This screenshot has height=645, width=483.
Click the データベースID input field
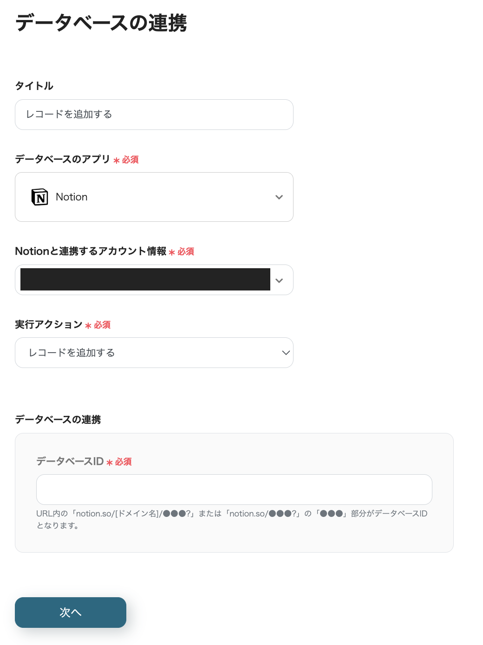(x=234, y=490)
